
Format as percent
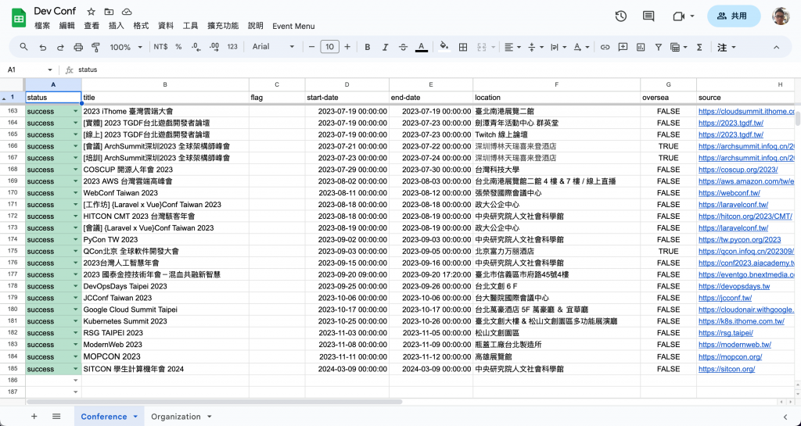coord(178,47)
